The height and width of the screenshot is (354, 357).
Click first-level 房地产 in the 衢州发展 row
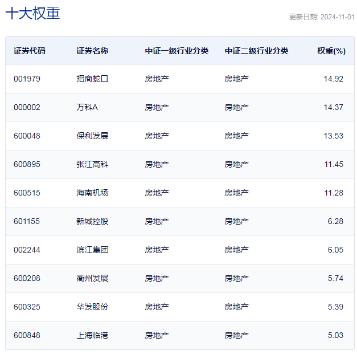coord(157,278)
